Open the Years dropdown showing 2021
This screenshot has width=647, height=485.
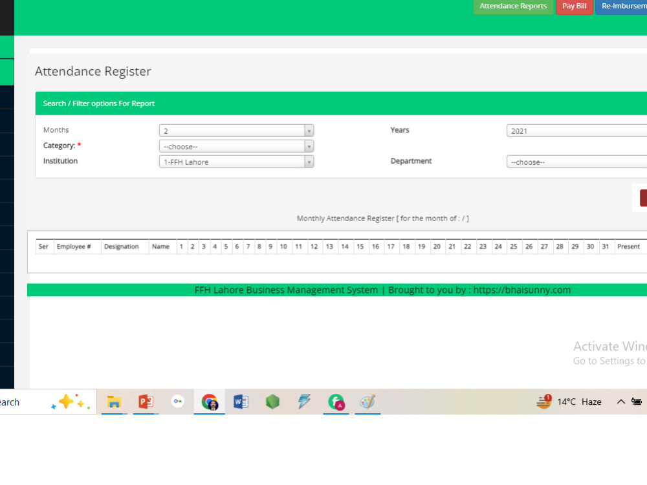(577, 131)
